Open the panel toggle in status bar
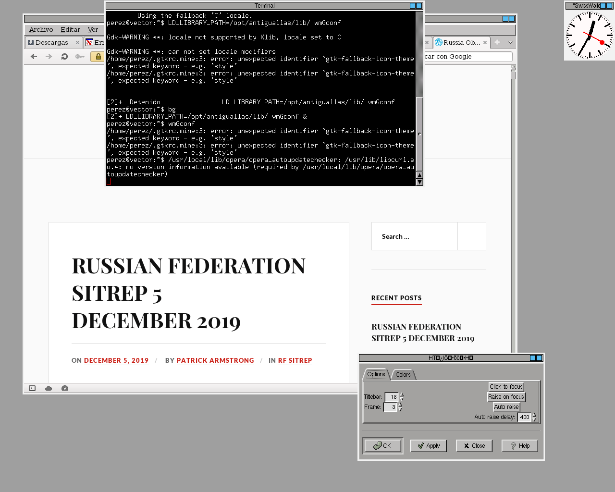 click(32, 388)
